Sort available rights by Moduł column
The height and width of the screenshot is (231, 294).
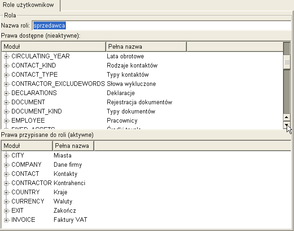[x=54, y=46]
